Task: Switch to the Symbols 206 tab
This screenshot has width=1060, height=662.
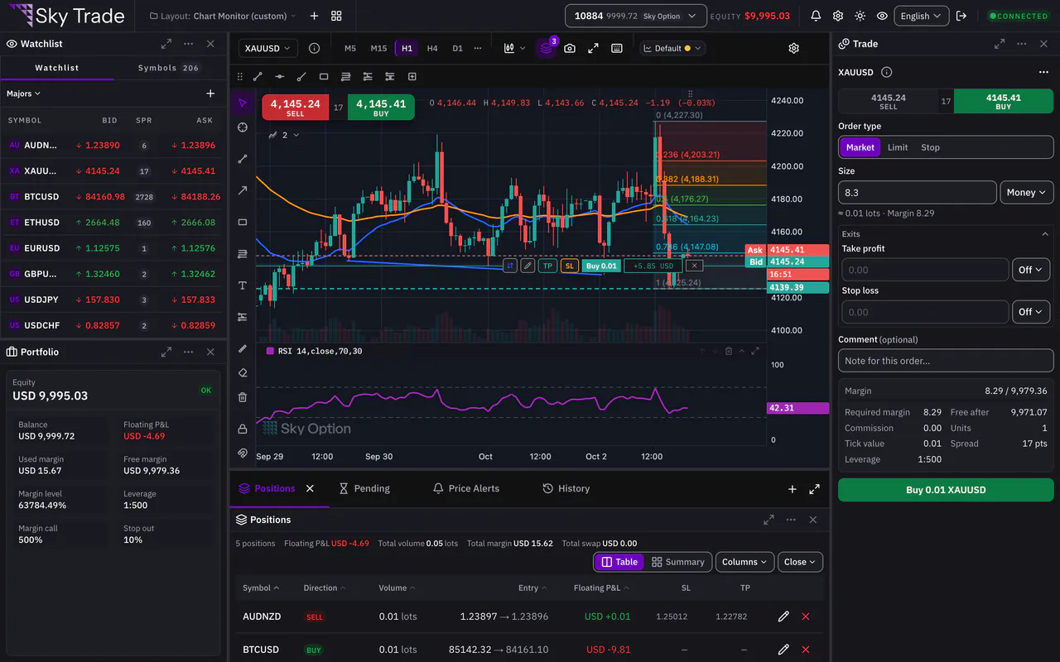Action: coord(169,68)
